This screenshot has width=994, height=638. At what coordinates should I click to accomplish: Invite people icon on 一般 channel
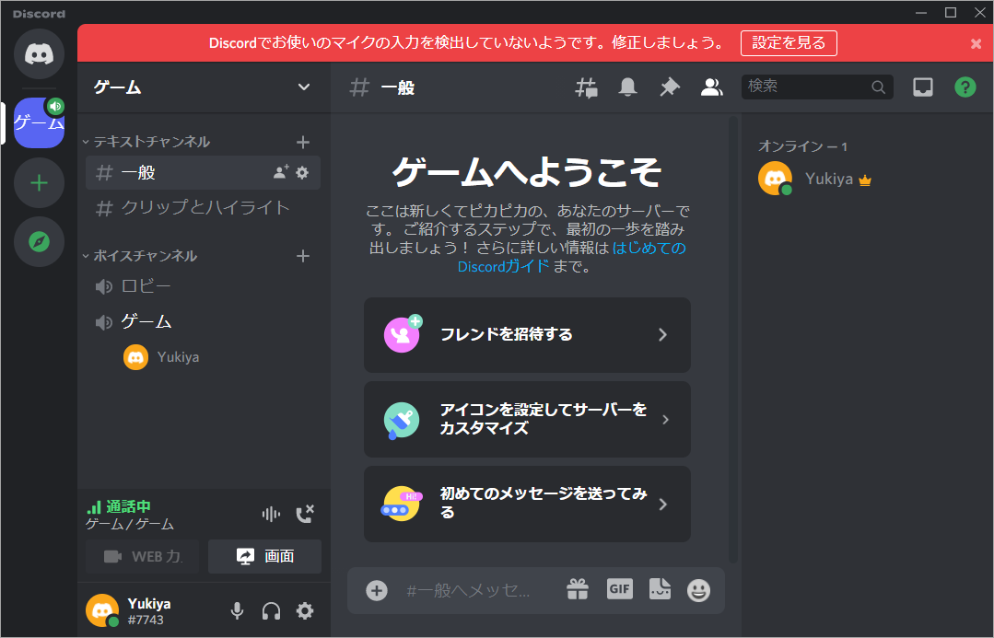pos(280,171)
